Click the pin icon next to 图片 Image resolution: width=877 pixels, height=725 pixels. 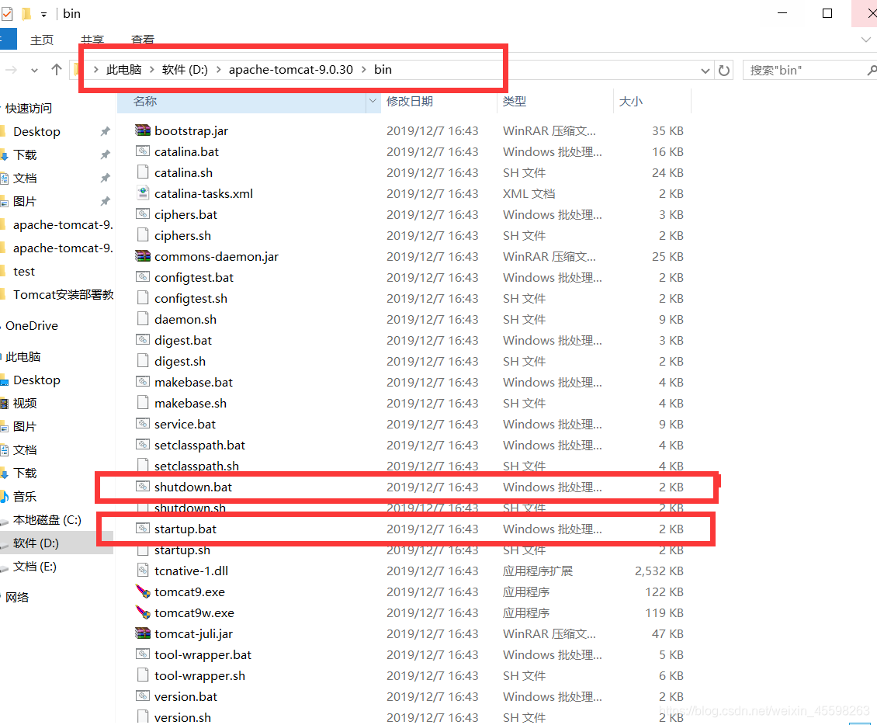coord(105,201)
